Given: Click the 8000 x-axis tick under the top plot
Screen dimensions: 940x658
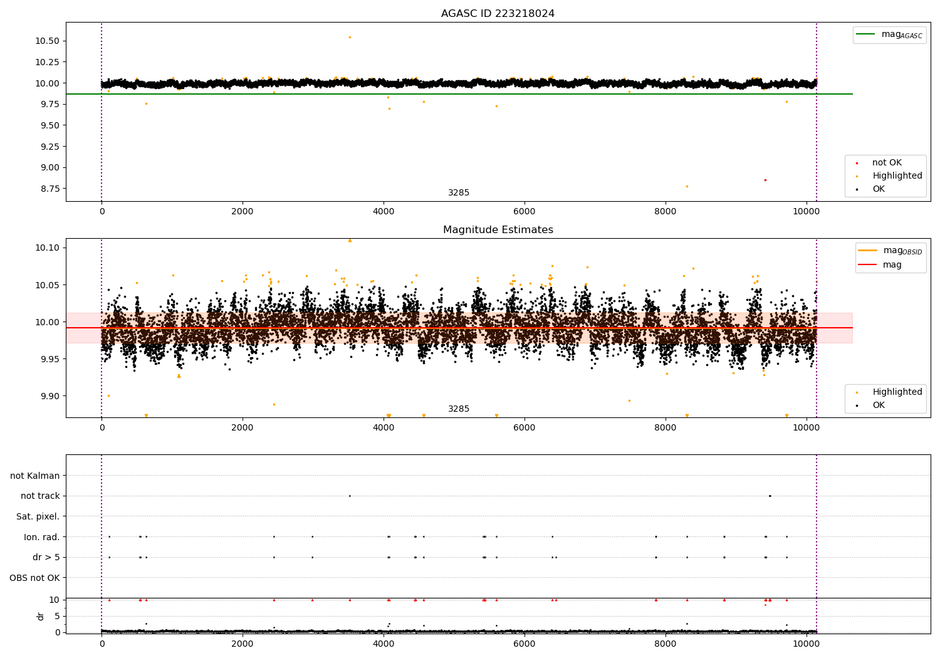Looking at the screenshot, I should 665,212.
